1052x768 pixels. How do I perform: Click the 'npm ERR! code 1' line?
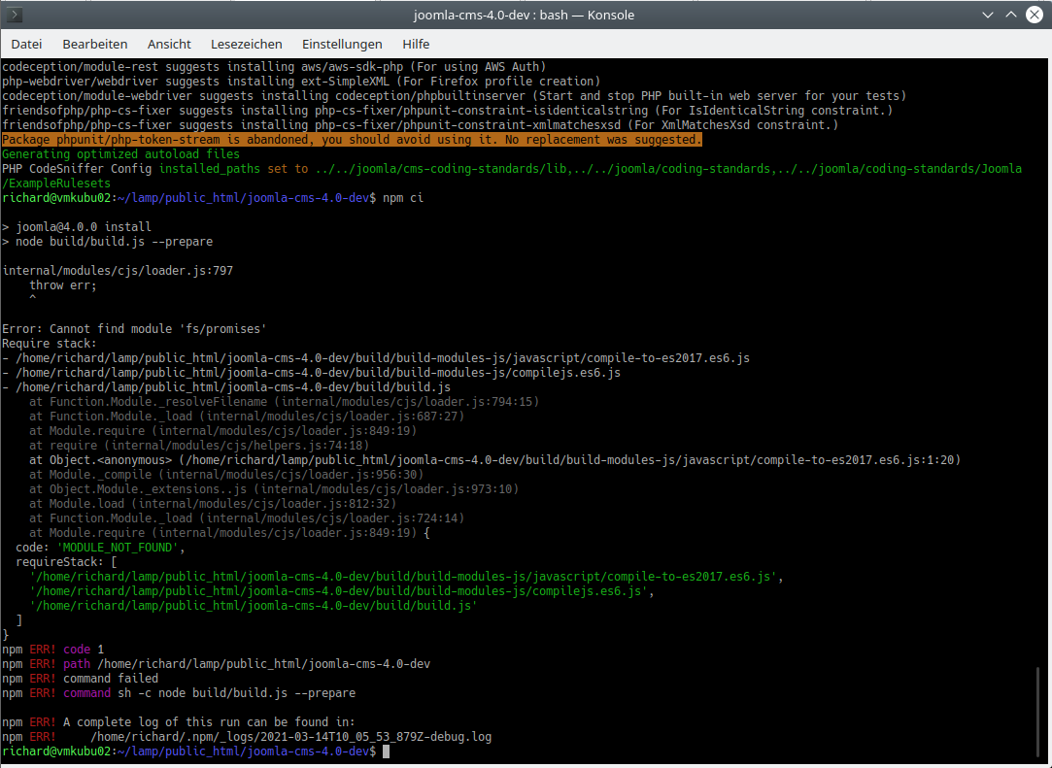(53, 650)
